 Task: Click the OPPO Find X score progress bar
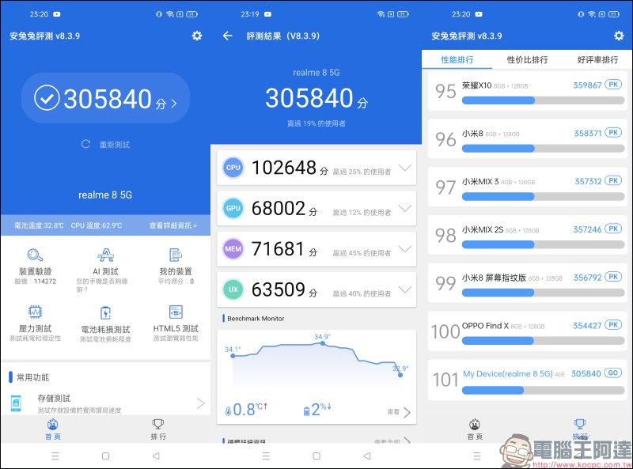point(543,341)
